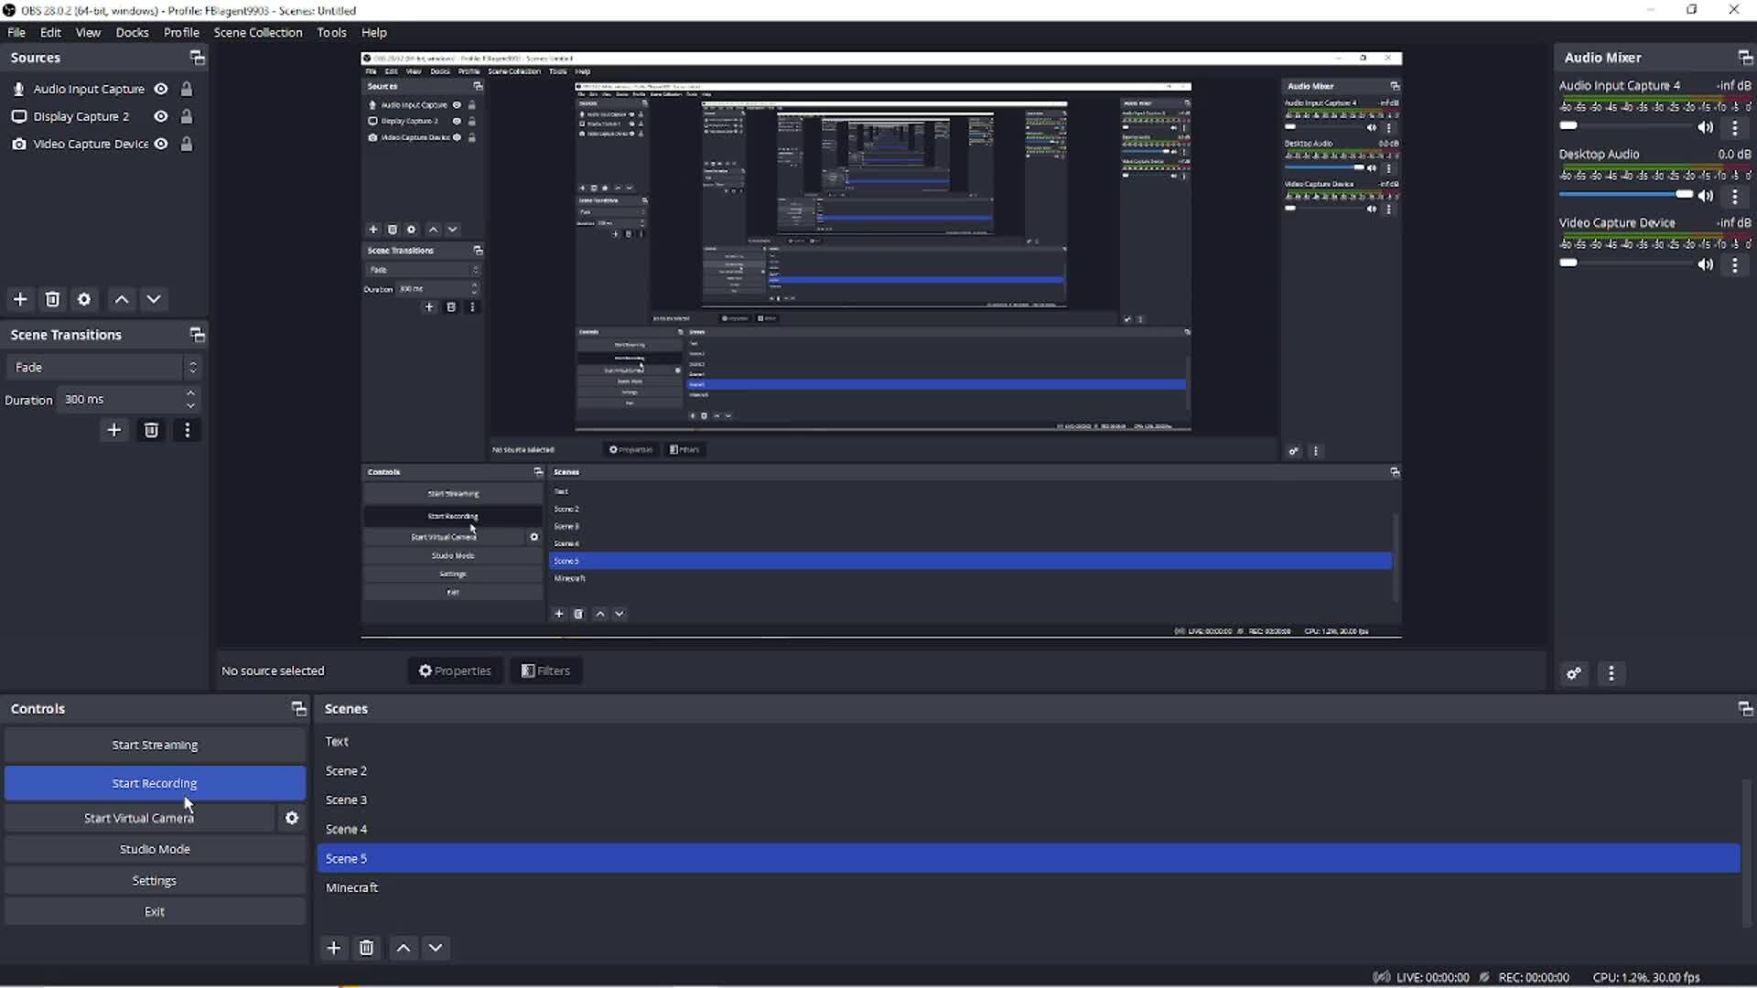The image size is (1757, 988).
Task: Toggle visibility of Display Capture 2 source
Action: [161, 116]
